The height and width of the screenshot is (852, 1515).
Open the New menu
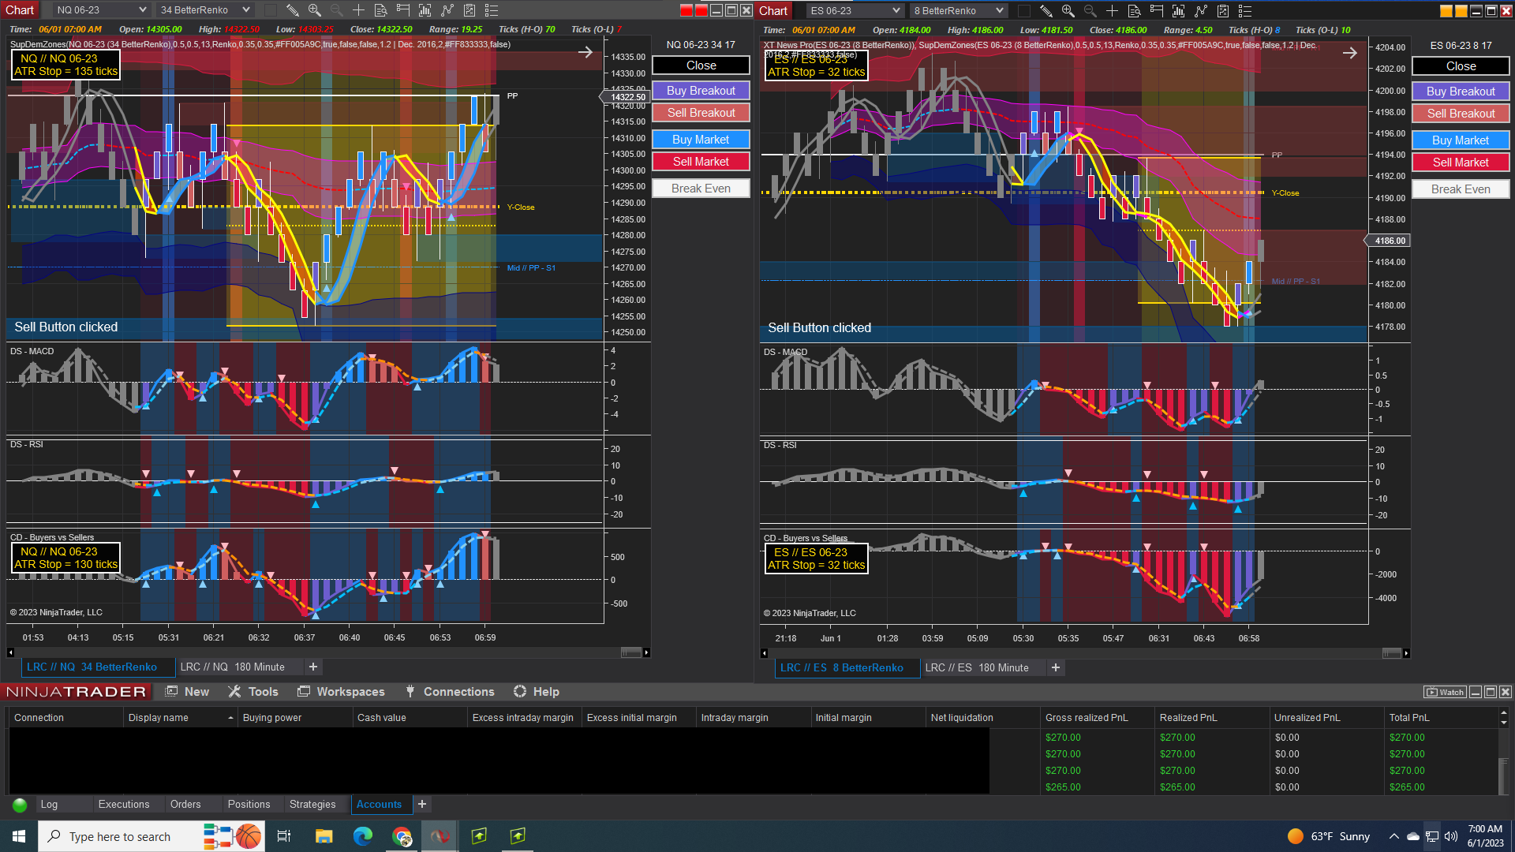(x=188, y=692)
